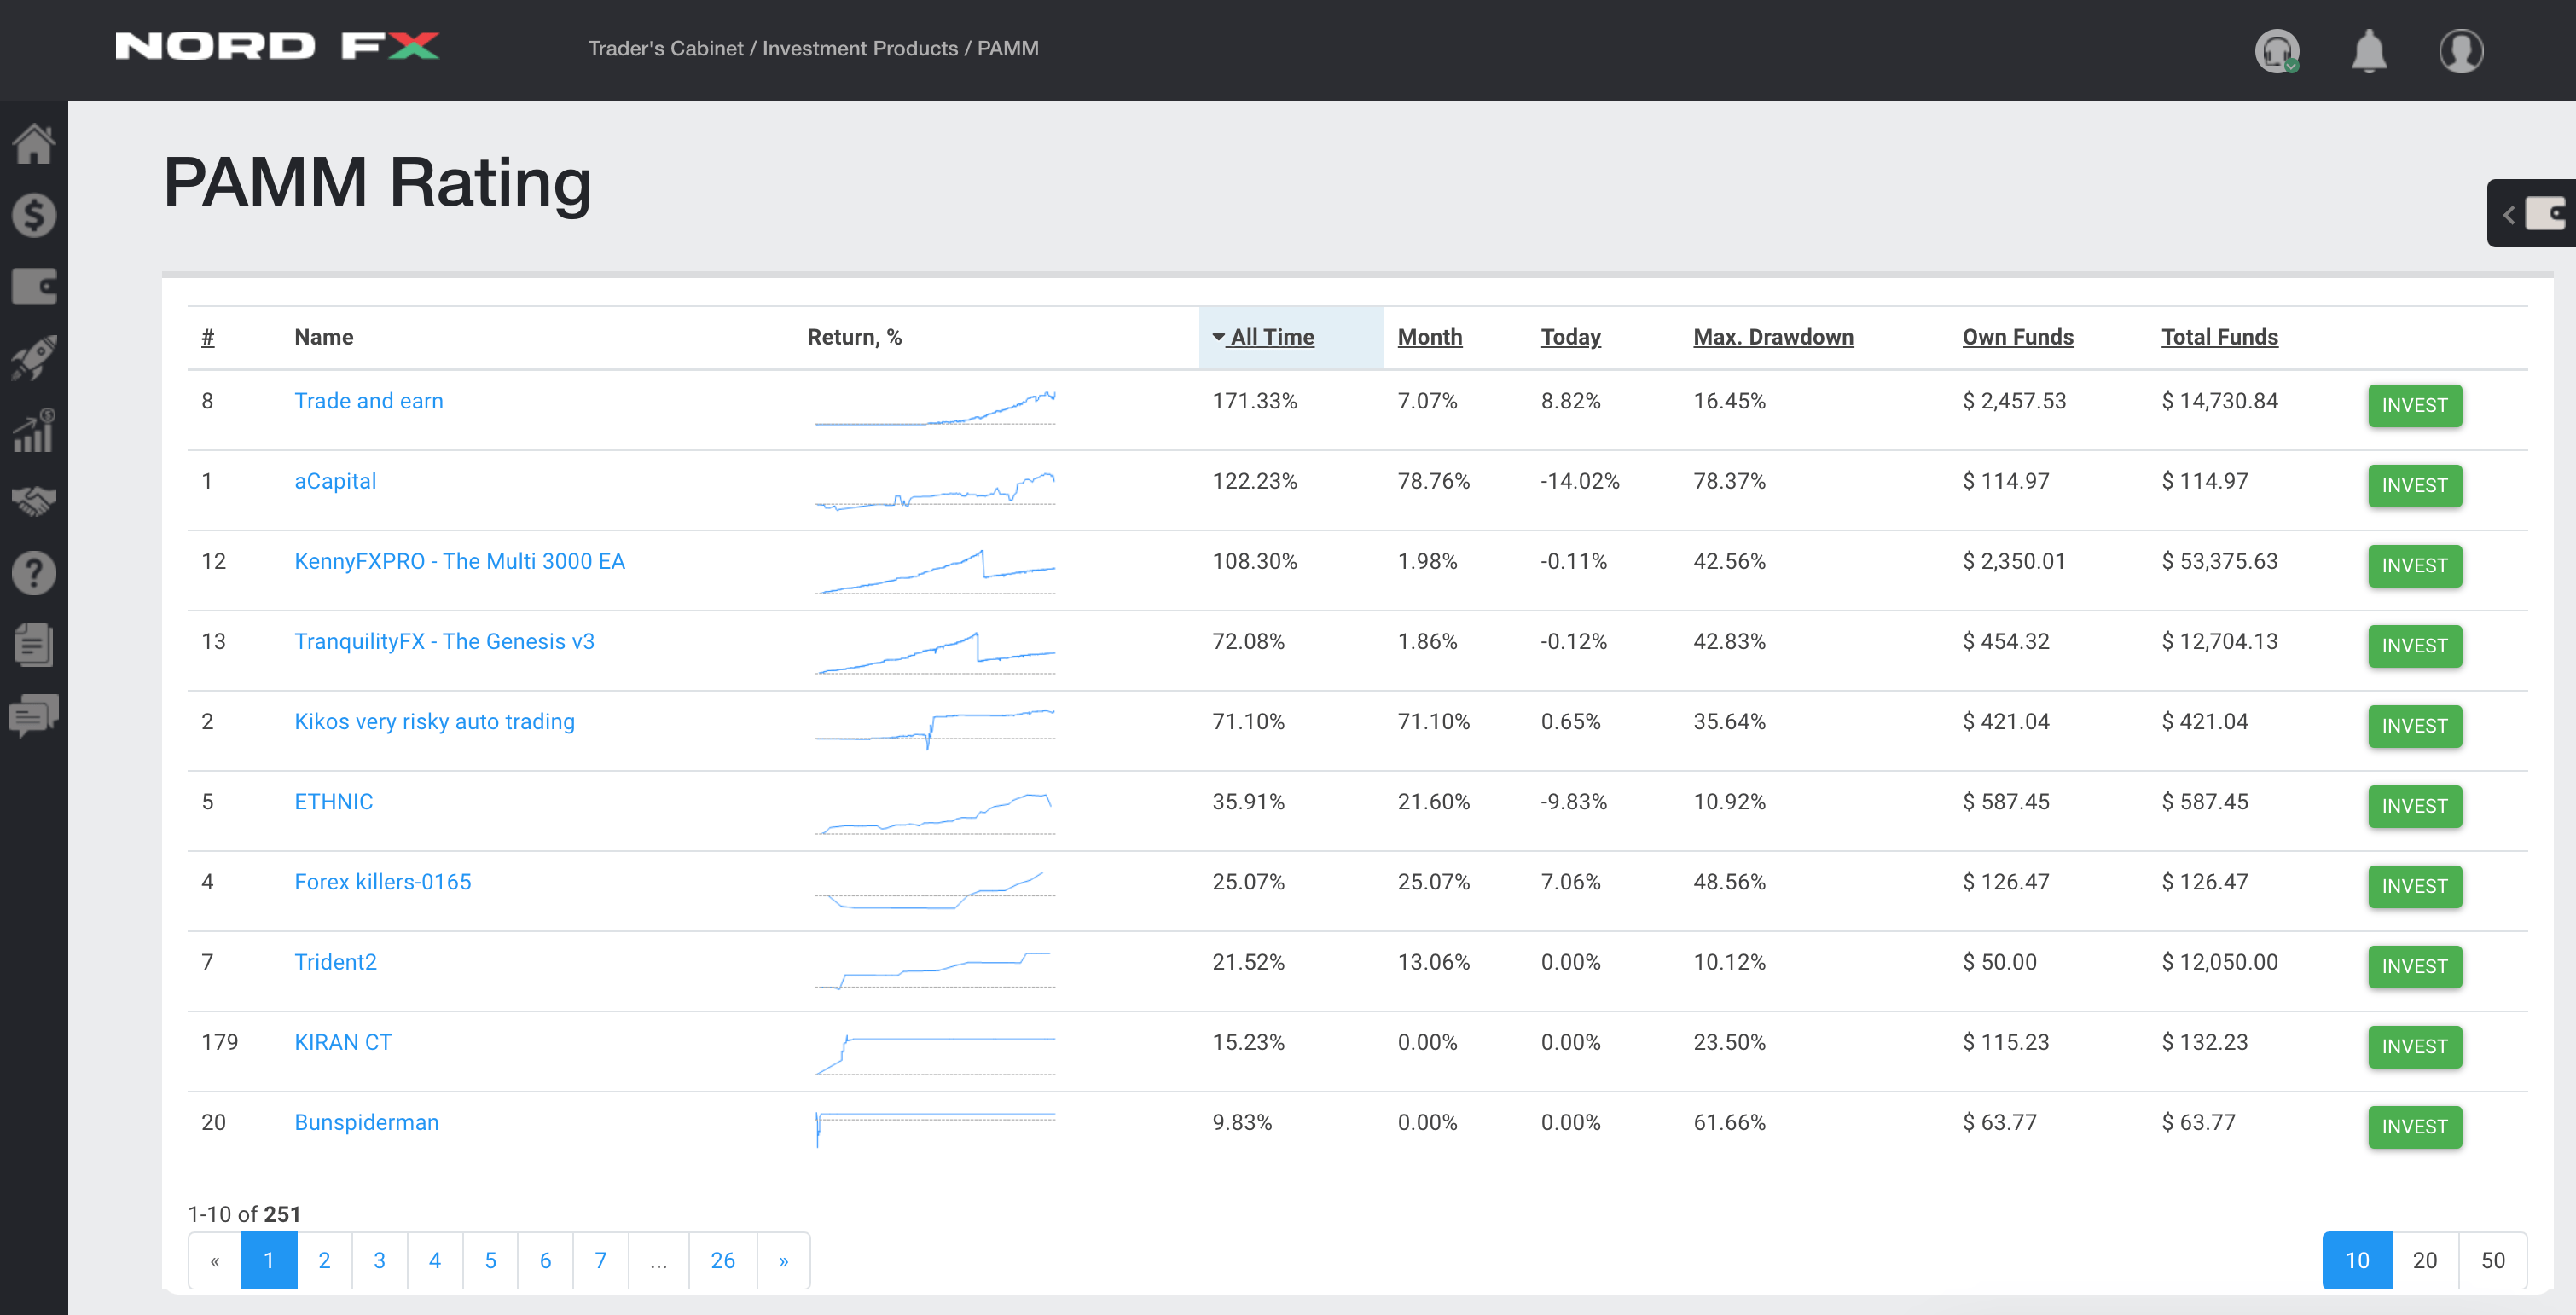Sort by the # column header
Image resolution: width=2576 pixels, height=1315 pixels.
pyautogui.click(x=208, y=337)
